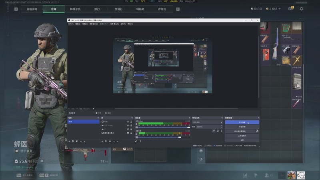Delete the selected source via its trash icon
This screenshot has width=320, height=180.
click(x=106, y=141)
